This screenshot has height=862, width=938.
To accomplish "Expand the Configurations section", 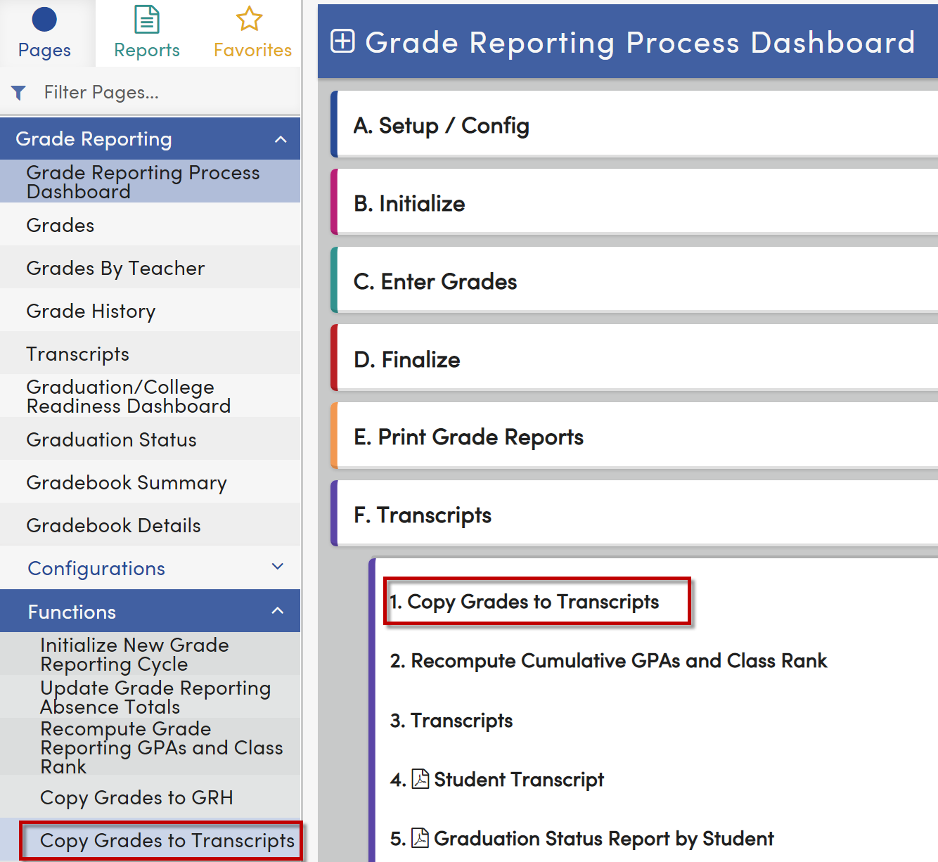I will (277, 567).
